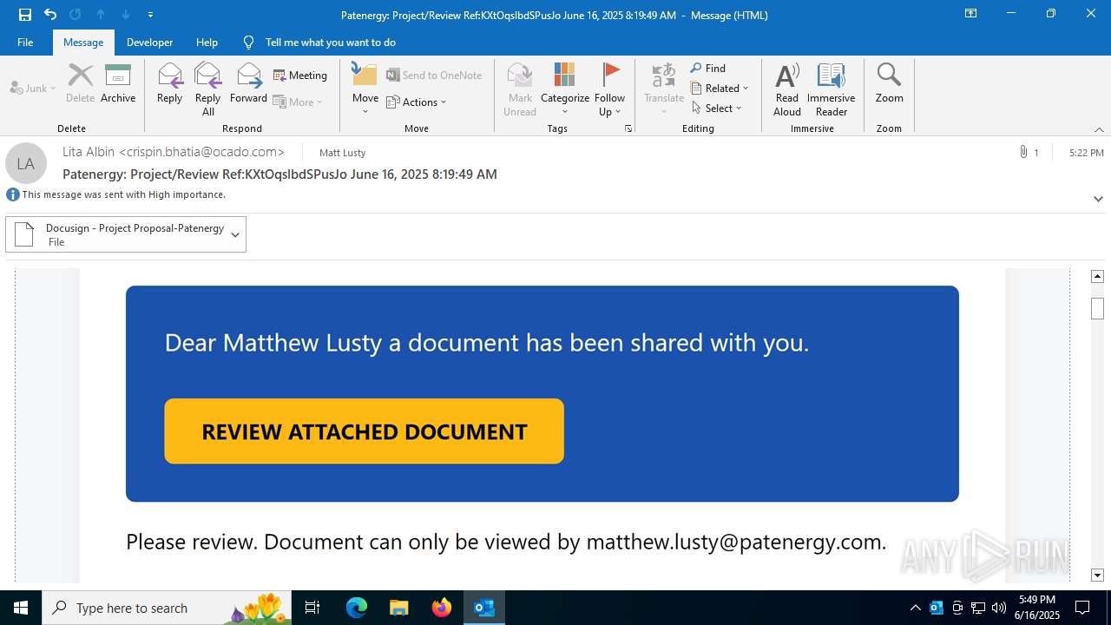Reply with a Meeting
The height and width of the screenshot is (625, 1111).
(300, 76)
